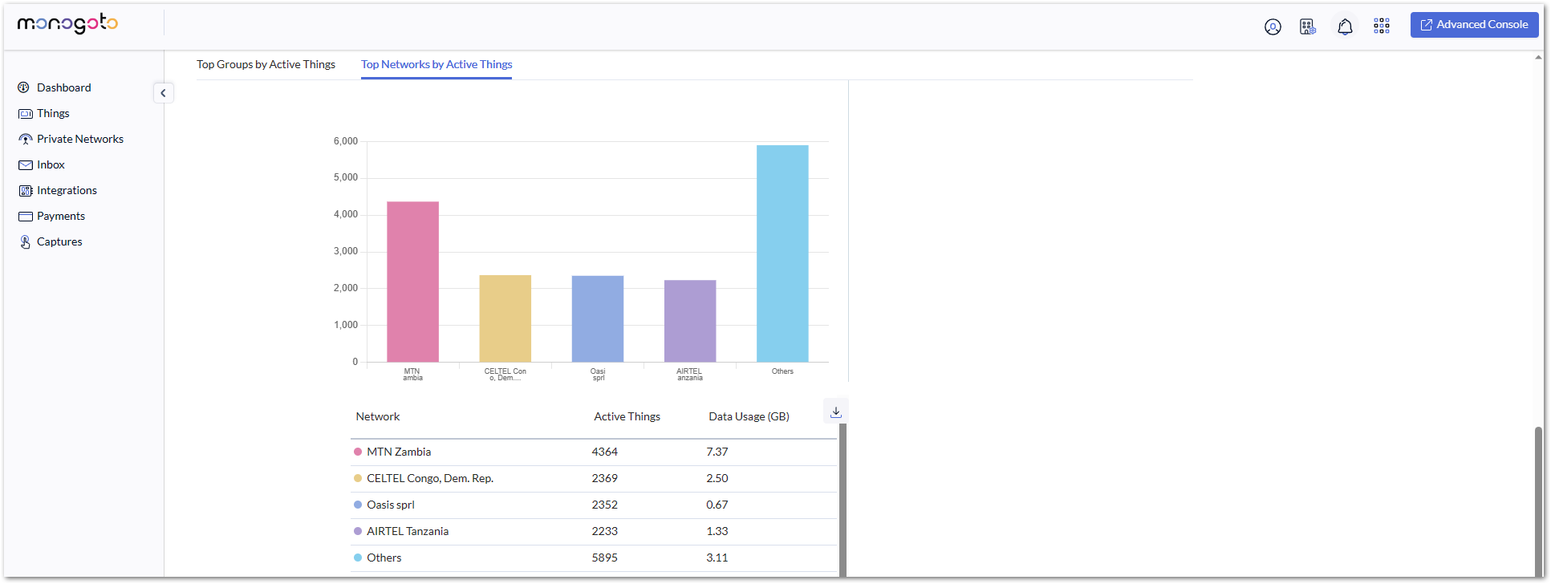The image size is (1551, 584).
Task: Collapse the sidebar with the chevron
Action: 163,93
